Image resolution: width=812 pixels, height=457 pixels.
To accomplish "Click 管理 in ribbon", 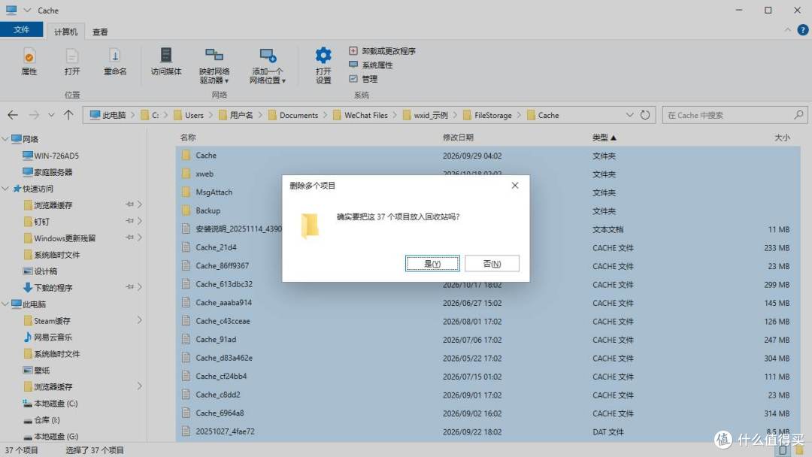I will point(363,79).
